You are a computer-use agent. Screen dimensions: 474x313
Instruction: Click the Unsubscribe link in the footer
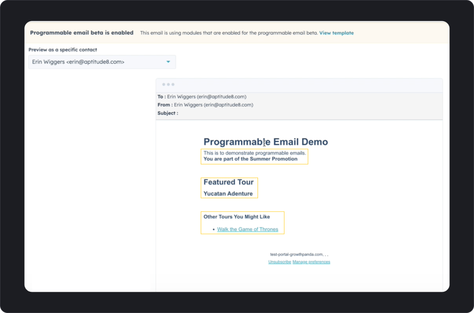click(x=279, y=262)
